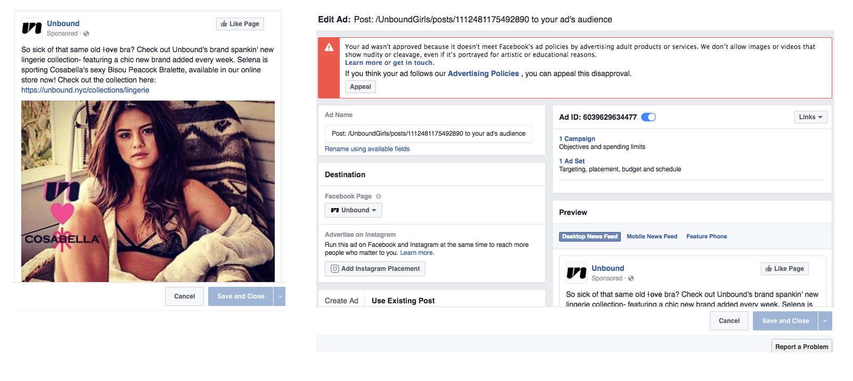Open the Unbound Facebook Page dropdown

(x=354, y=210)
